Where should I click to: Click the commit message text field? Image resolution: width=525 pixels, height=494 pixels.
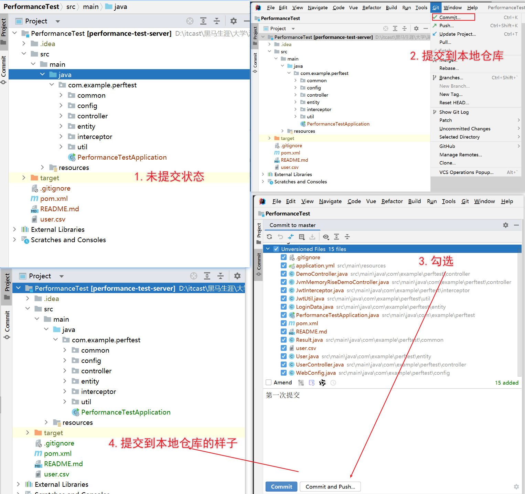click(x=392, y=433)
